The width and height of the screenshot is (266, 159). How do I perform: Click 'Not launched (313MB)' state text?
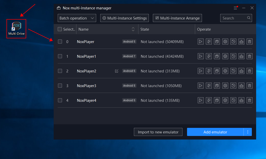[160, 71]
